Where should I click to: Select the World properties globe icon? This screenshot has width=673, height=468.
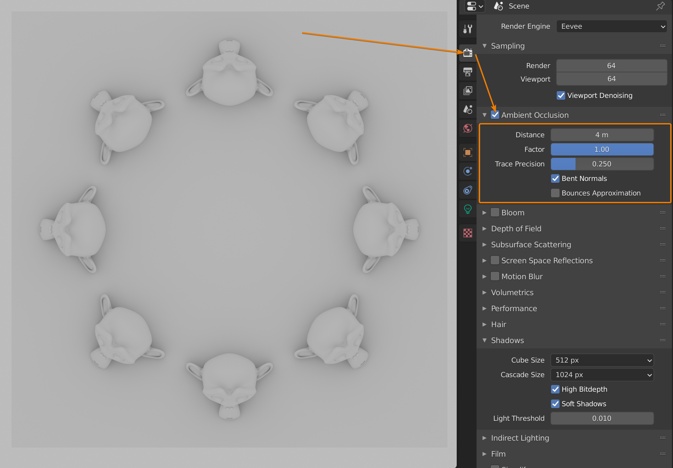[468, 128]
